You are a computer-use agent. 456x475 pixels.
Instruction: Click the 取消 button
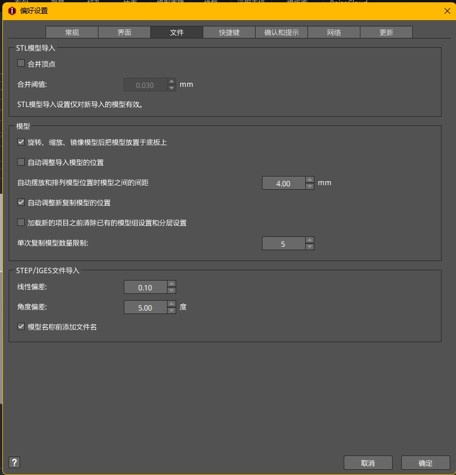368,462
